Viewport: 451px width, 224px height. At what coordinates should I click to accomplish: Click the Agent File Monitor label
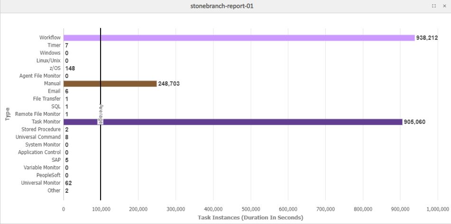click(40, 76)
